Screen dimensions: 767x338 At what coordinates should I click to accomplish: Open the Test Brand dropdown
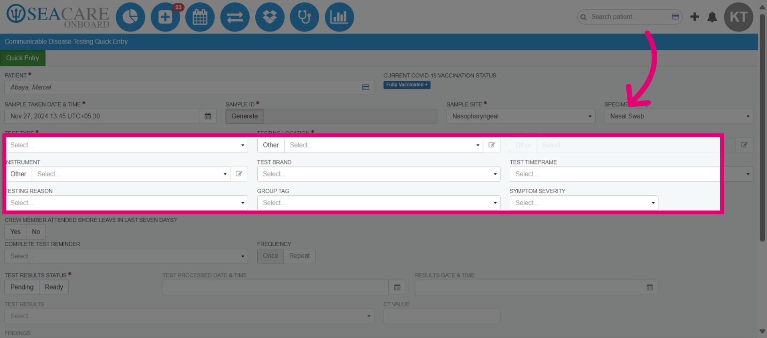point(379,174)
